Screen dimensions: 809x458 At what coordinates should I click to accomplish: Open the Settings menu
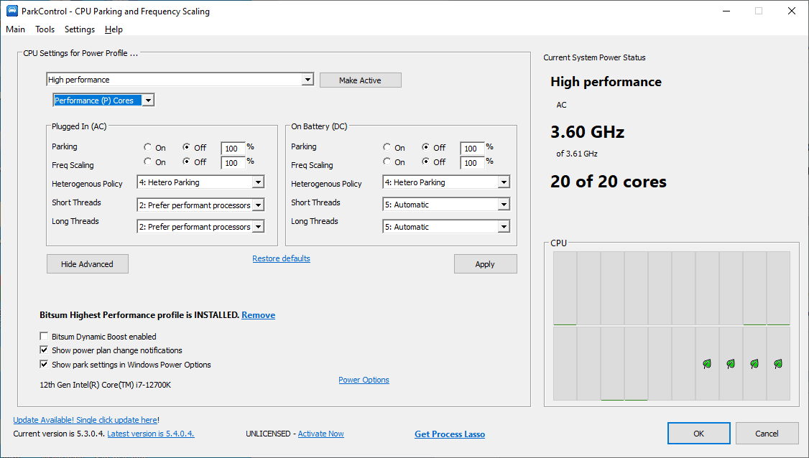(x=80, y=29)
